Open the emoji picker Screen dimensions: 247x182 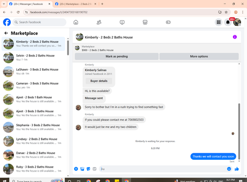229,169
